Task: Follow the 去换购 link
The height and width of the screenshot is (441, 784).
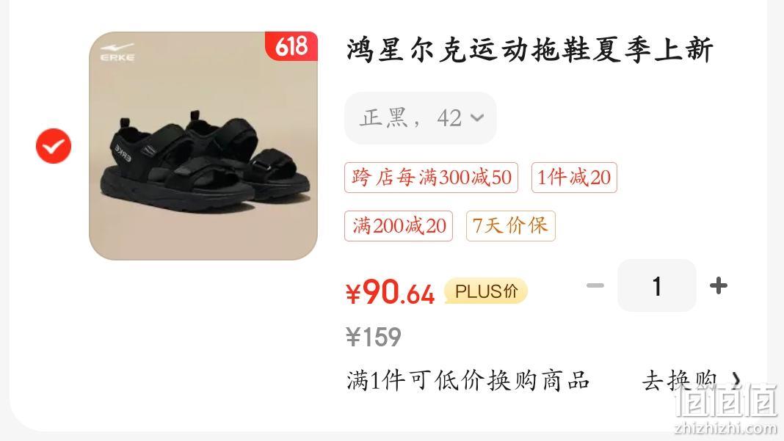Action: pyautogui.click(x=680, y=381)
